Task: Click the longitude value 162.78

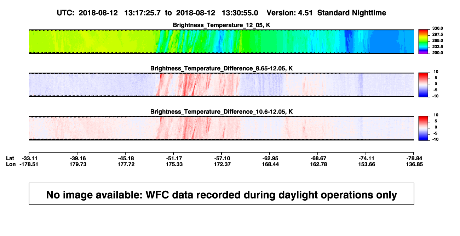Action: [x=318, y=165]
